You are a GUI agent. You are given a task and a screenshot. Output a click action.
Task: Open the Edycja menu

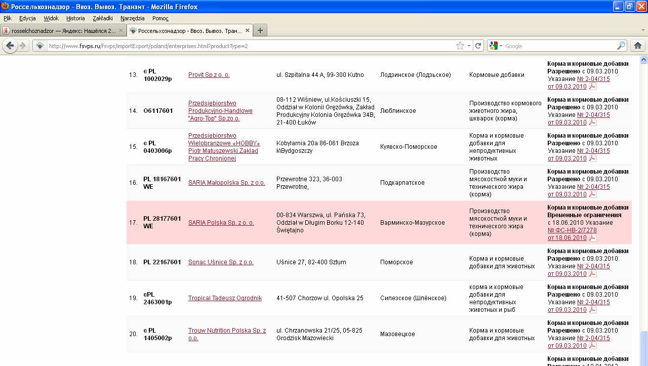[27, 18]
